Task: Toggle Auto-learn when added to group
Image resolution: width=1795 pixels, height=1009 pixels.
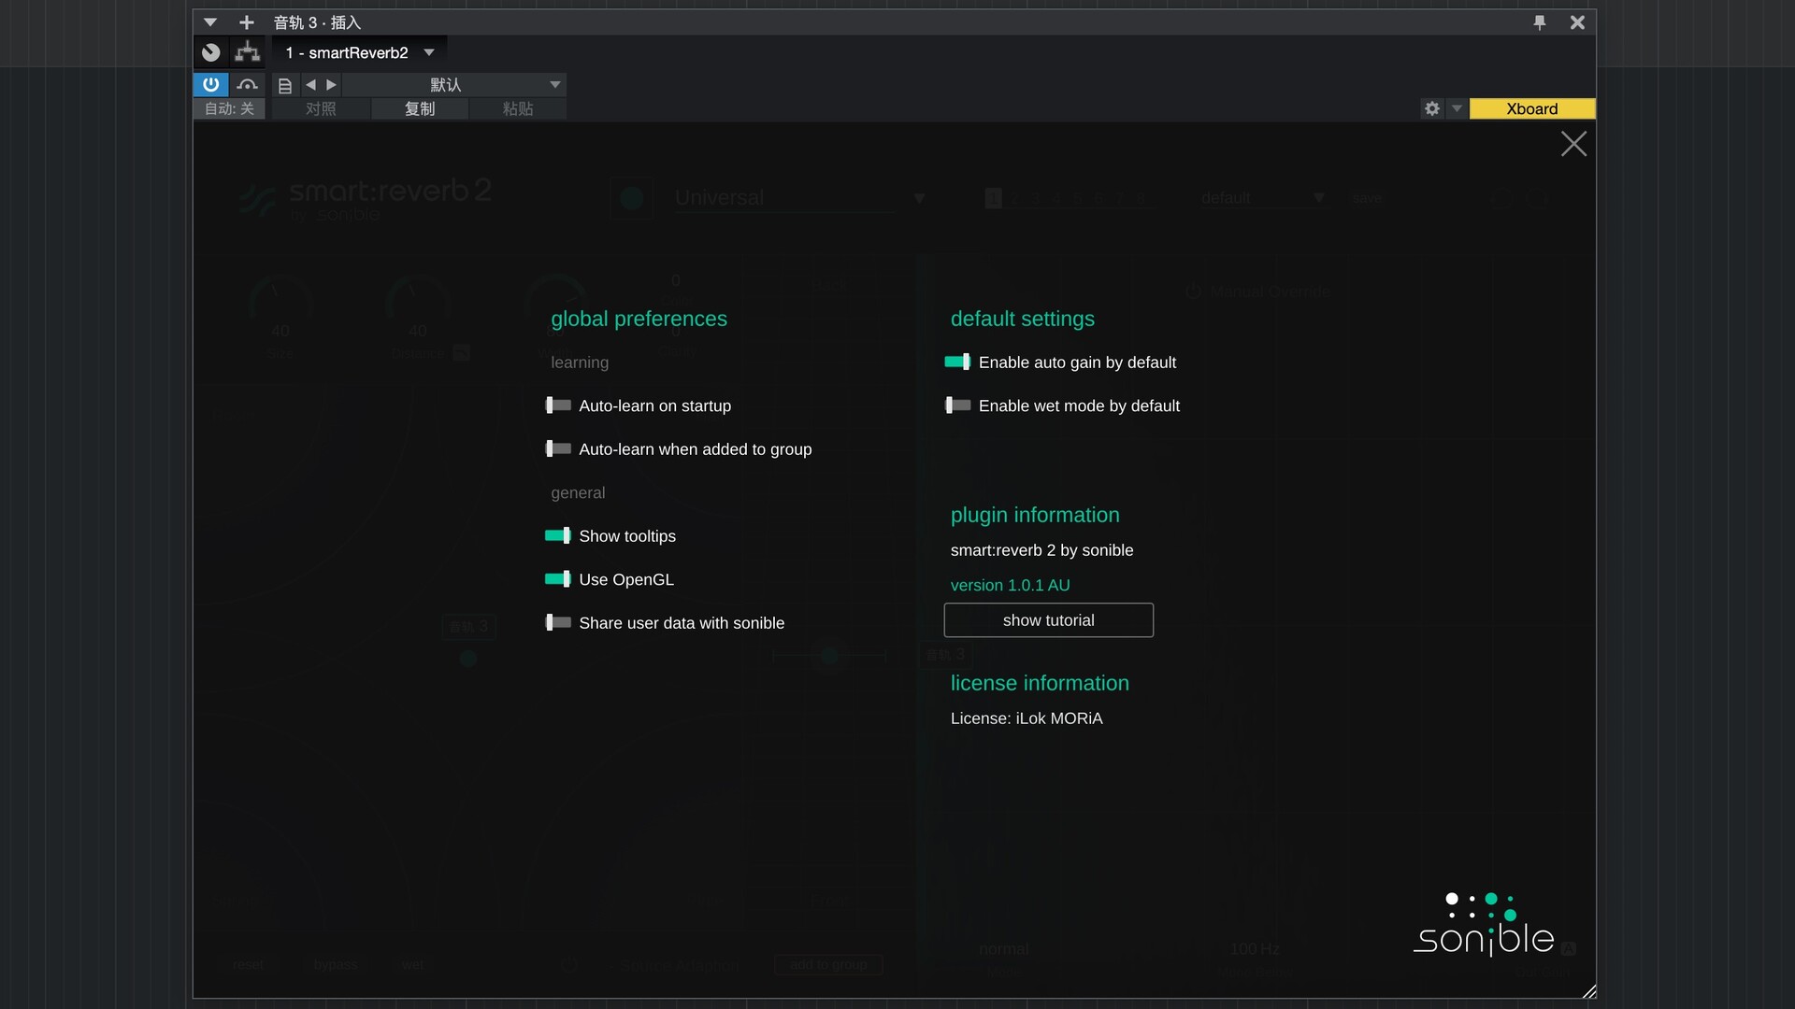Action: click(x=558, y=449)
